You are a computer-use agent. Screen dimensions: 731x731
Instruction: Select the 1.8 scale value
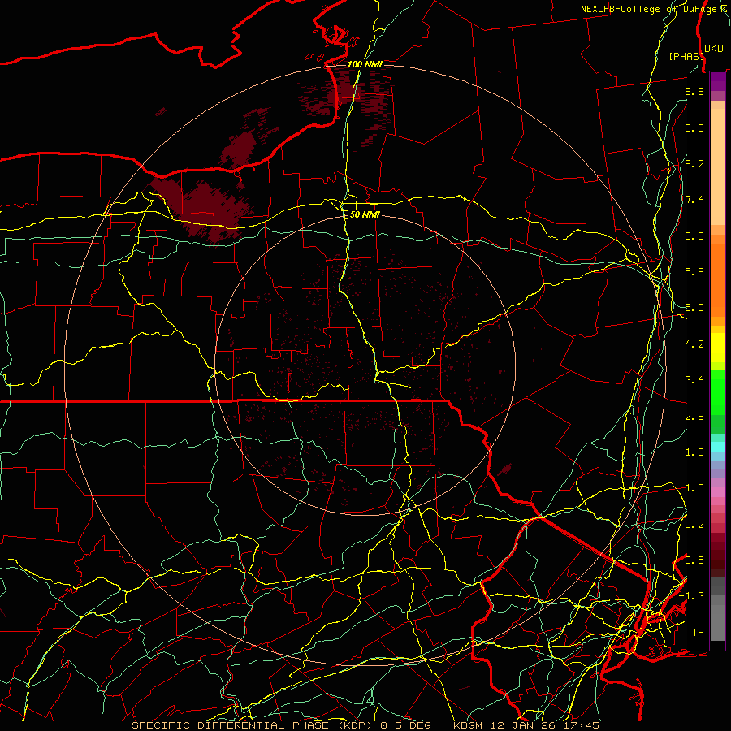[x=694, y=452]
